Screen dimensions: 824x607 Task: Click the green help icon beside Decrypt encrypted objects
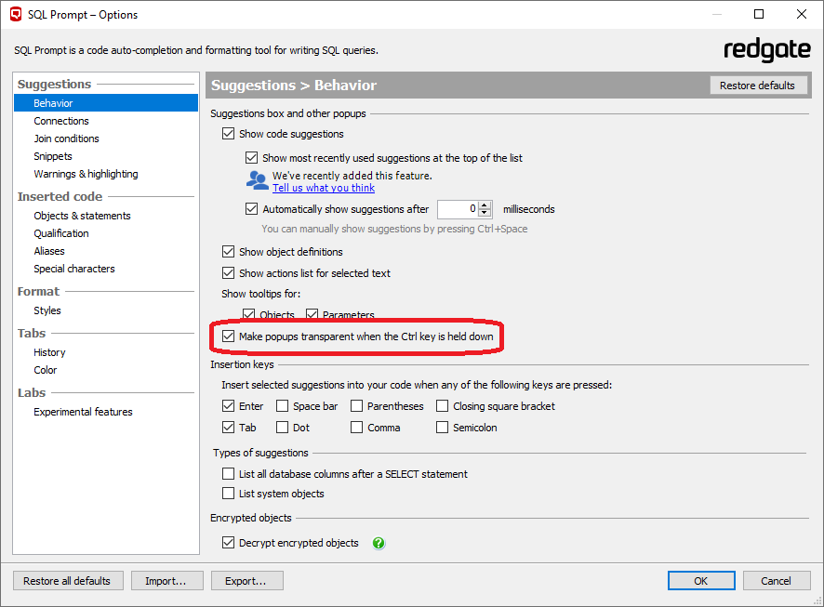pyautogui.click(x=379, y=543)
